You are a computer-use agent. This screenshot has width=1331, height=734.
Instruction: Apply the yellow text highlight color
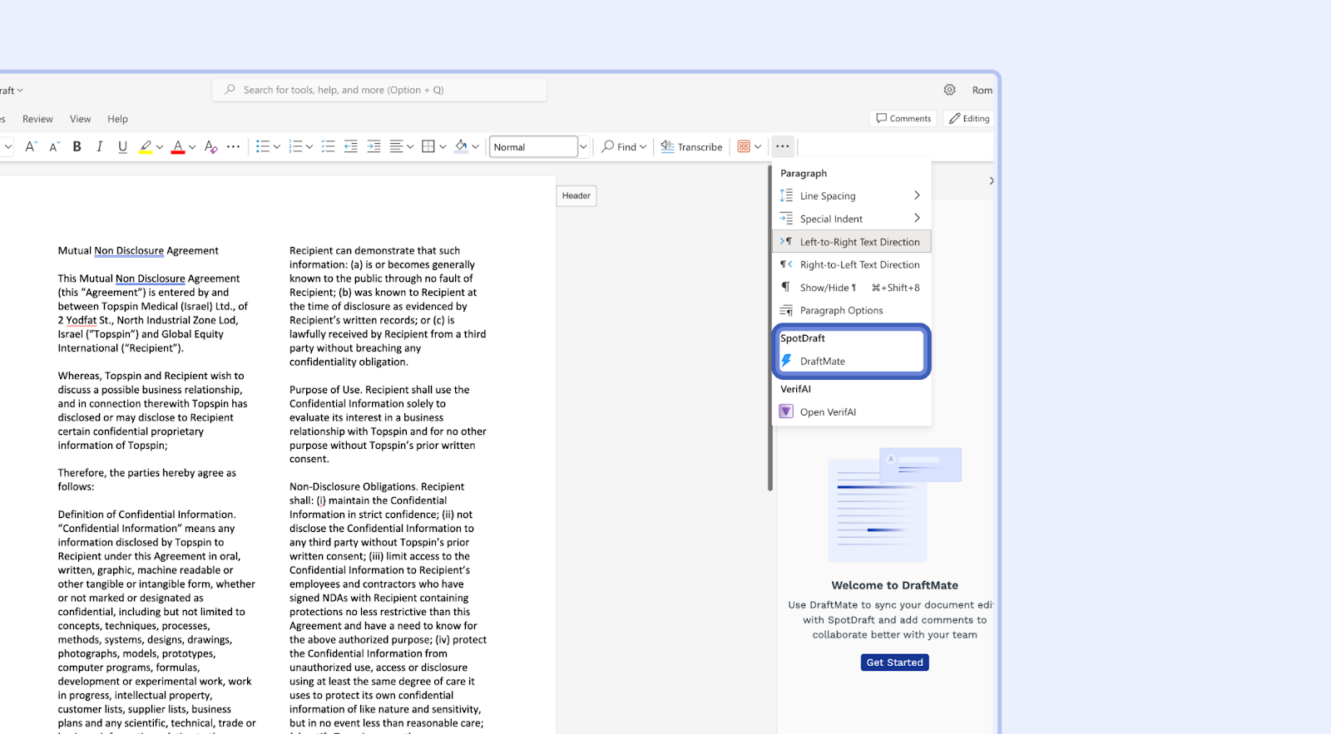tap(146, 147)
